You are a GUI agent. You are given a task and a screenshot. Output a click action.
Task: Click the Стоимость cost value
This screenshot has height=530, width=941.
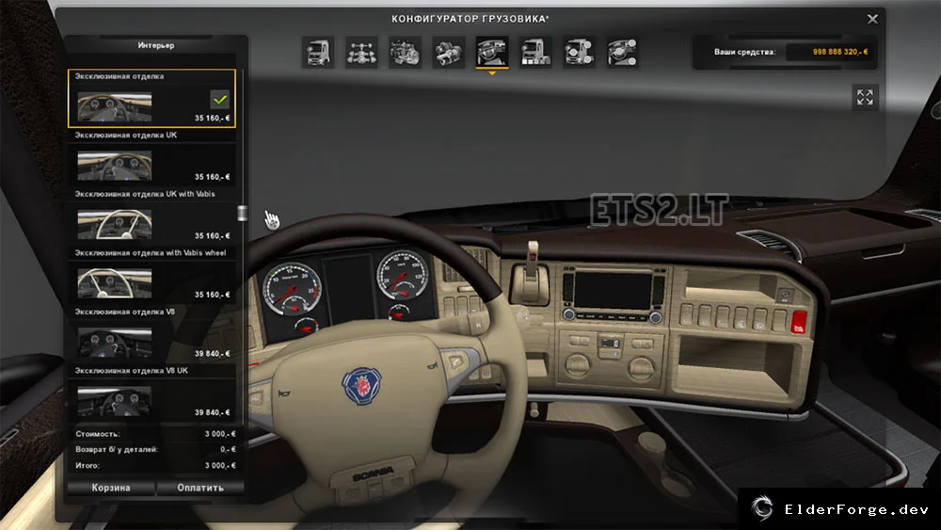point(219,433)
